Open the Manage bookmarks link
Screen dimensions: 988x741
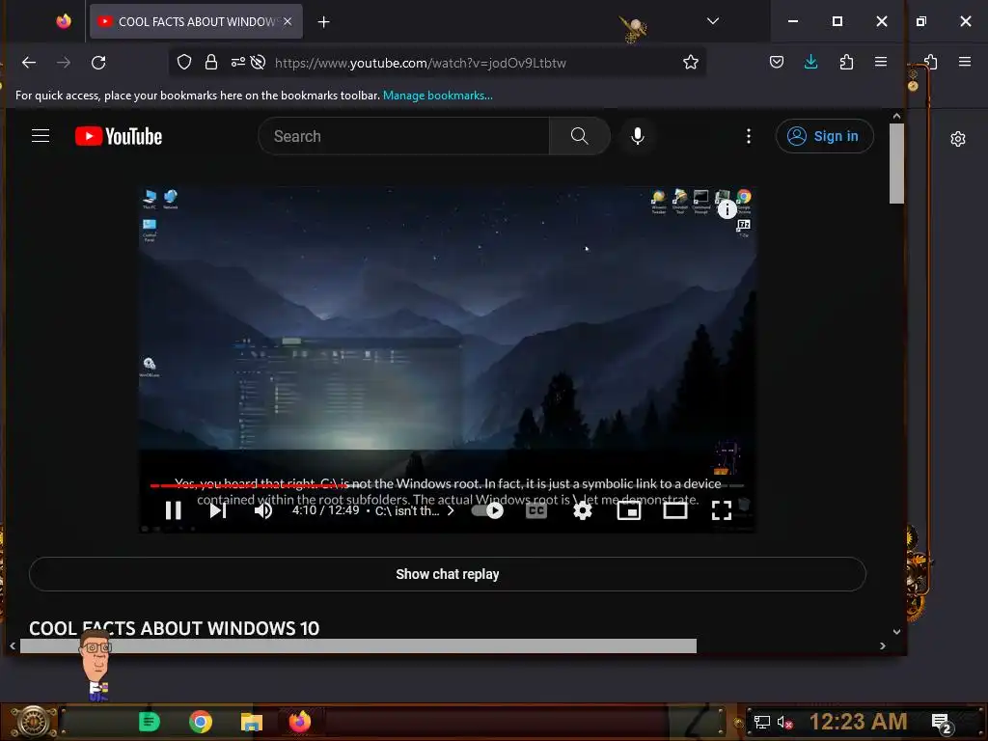[438, 96]
